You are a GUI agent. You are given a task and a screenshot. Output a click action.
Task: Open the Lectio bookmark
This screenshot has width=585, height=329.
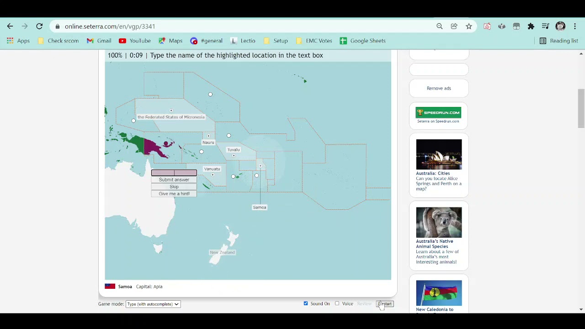pyautogui.click(x=243, y=41)
